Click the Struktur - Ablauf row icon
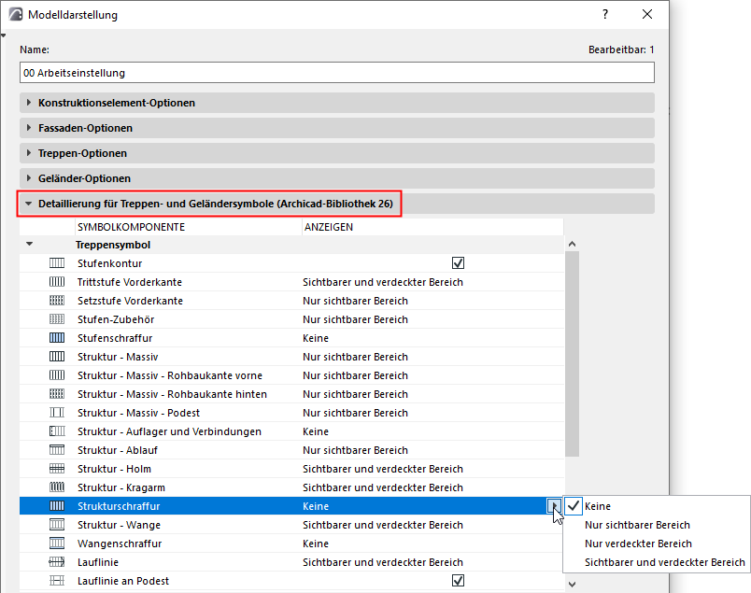Image resolution: width=751 pixels, height=593 pixels. 57,450
